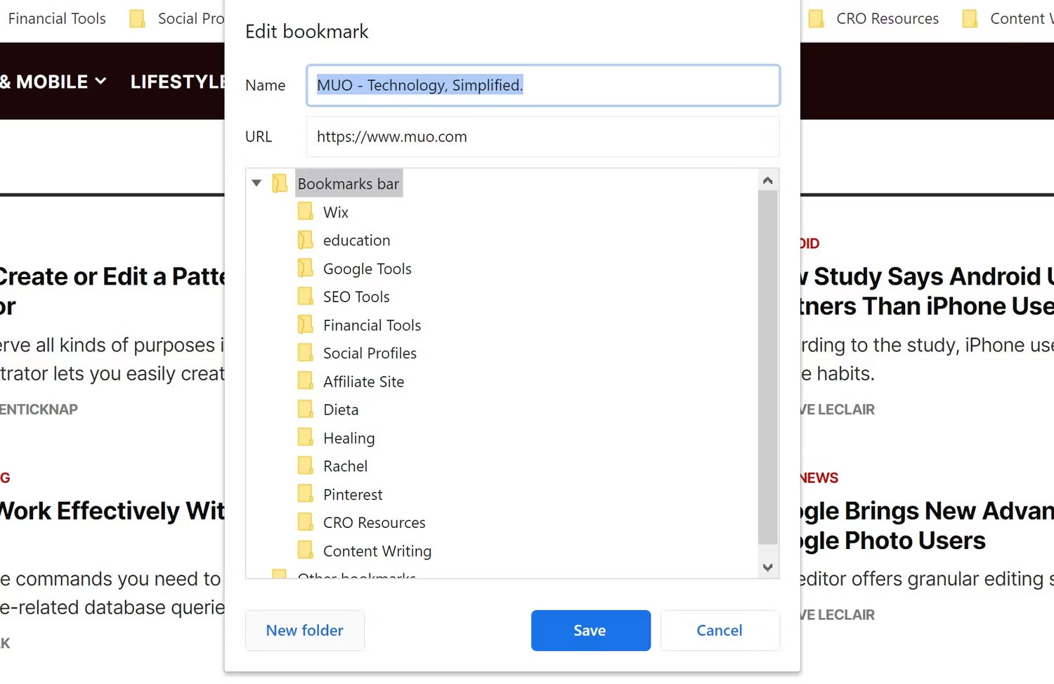The width and height of the screenshot is (1054, 684).
Task: Open Financial Tools in browser bookmarks bar
Action: pos(57,18)
